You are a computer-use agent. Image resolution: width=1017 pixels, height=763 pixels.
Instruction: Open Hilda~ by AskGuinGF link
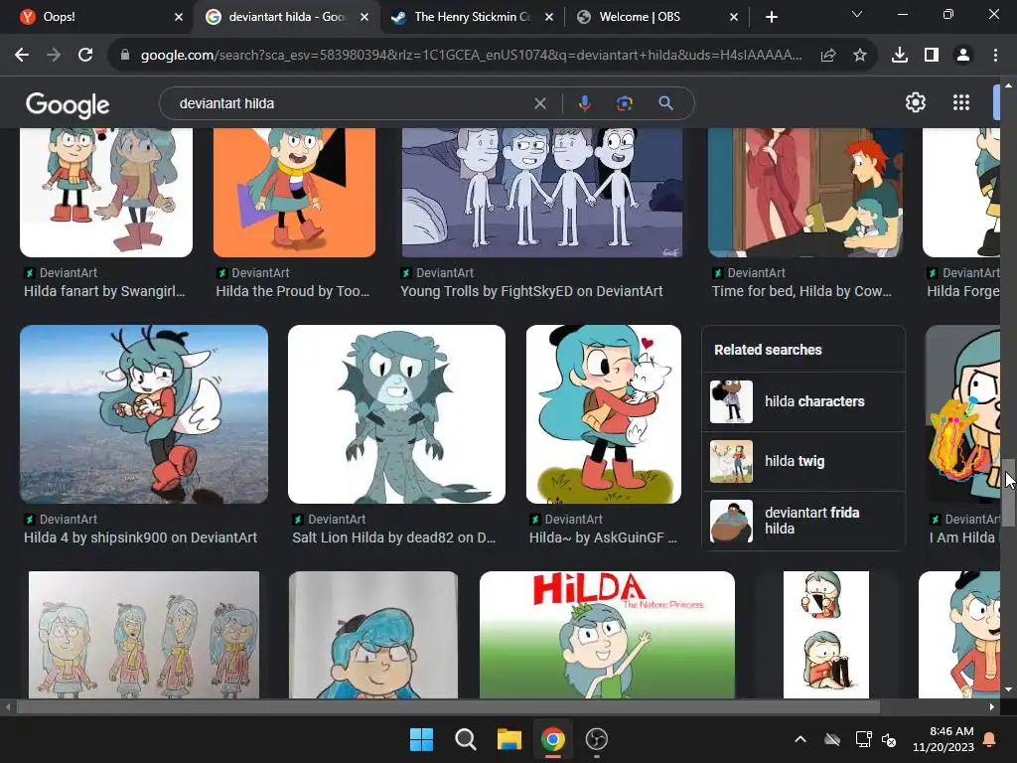pos(603,537)
